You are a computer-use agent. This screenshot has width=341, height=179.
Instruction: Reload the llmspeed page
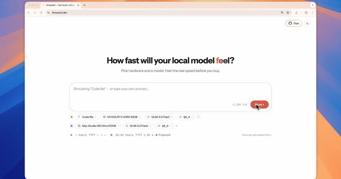click(41, 13)
